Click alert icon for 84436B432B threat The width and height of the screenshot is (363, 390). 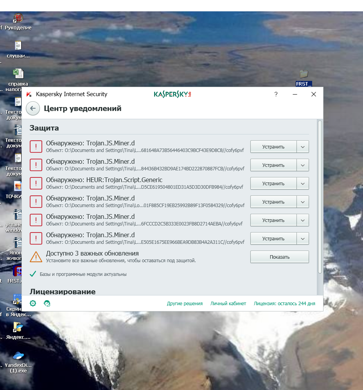point(36,165)
